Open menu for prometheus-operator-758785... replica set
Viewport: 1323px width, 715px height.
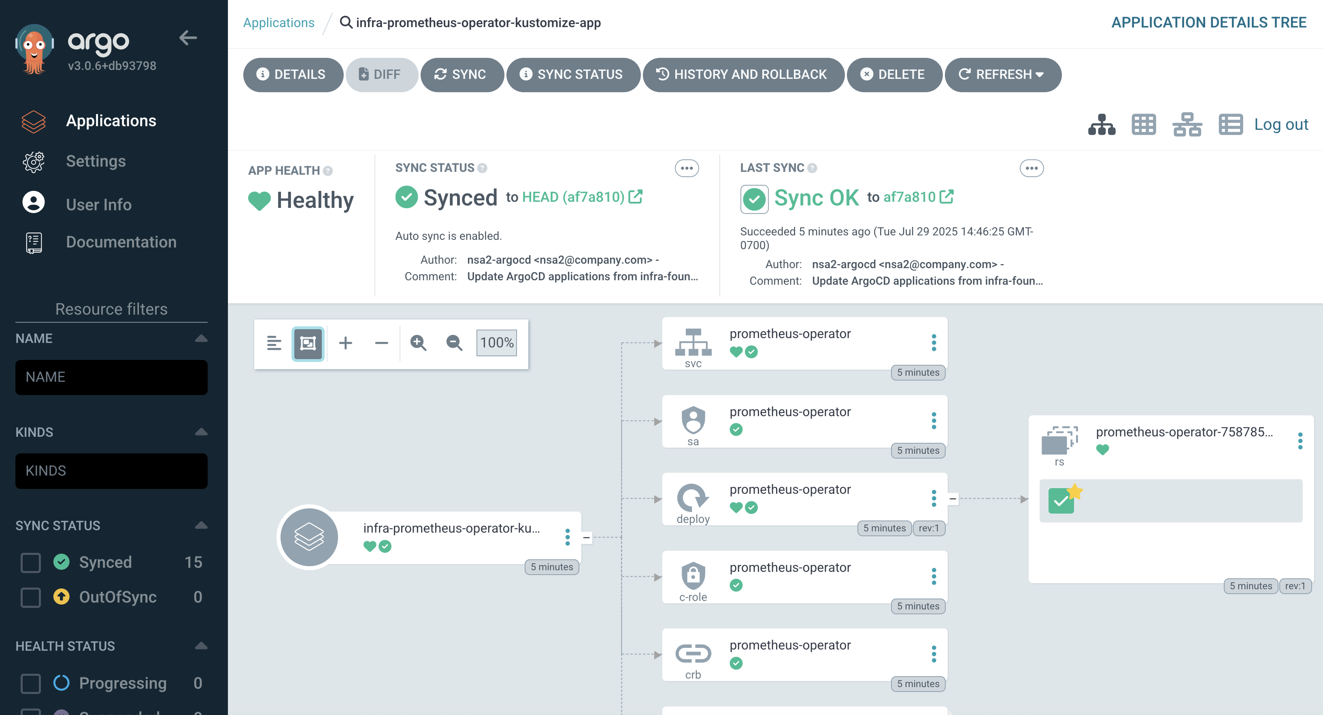(x=1300, y=441)
